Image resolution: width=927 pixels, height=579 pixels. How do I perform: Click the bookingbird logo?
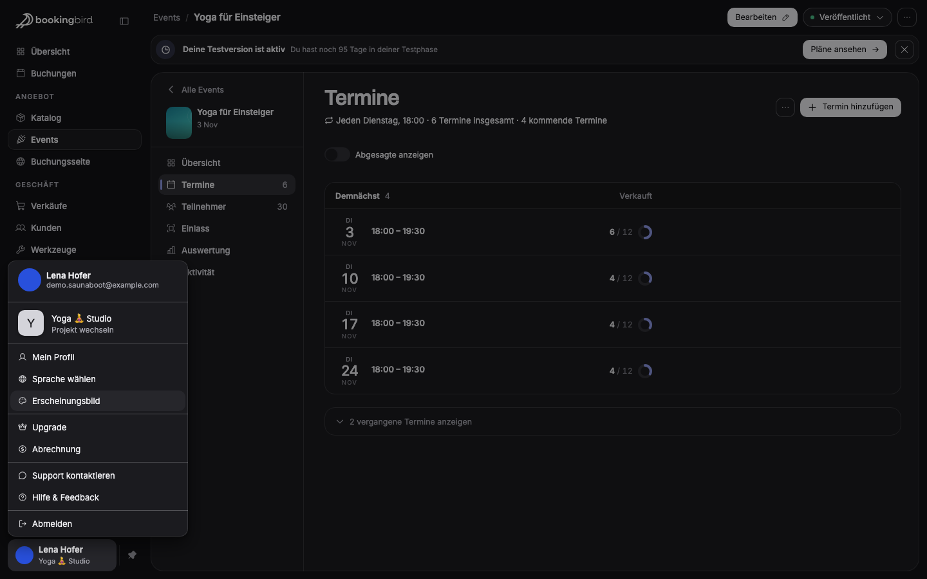tap(54, 21)
